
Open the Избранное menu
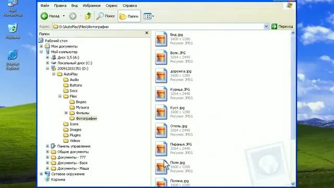92,6
